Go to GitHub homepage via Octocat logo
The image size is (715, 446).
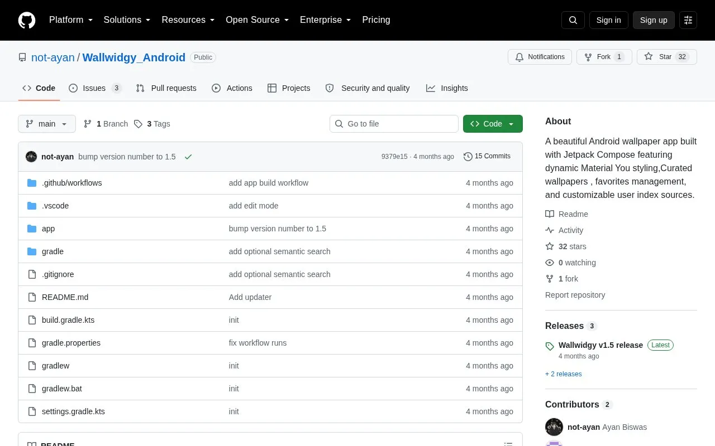[x=27, y=20]
